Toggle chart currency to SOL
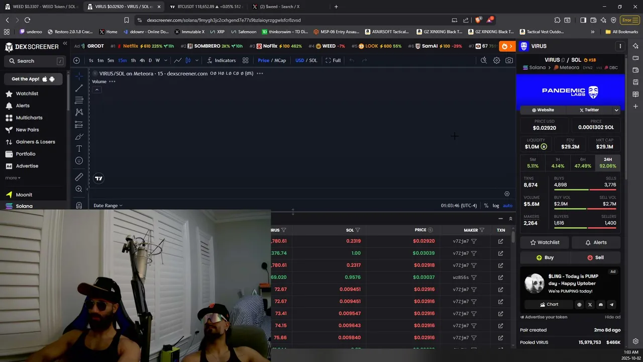The height and width of the screenshot is (362, 643). pos(313,60)
